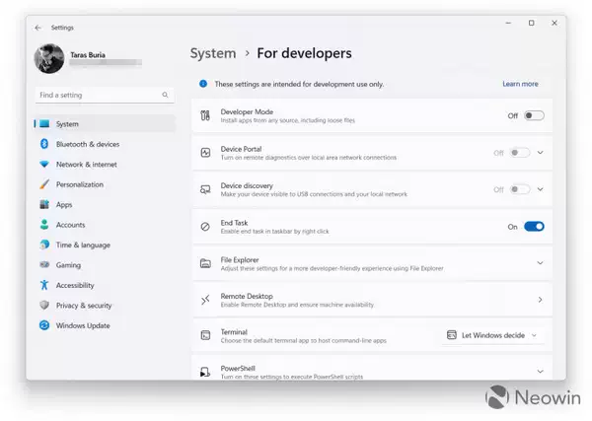Open Time & language label
The height and width of the screenshot is (421, 592).
click(83, 246)
